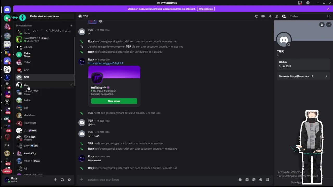Click the teal microphone icon near search
This screenshot has height=187, width=333.
pyautogui.click(x=23, y=17)
